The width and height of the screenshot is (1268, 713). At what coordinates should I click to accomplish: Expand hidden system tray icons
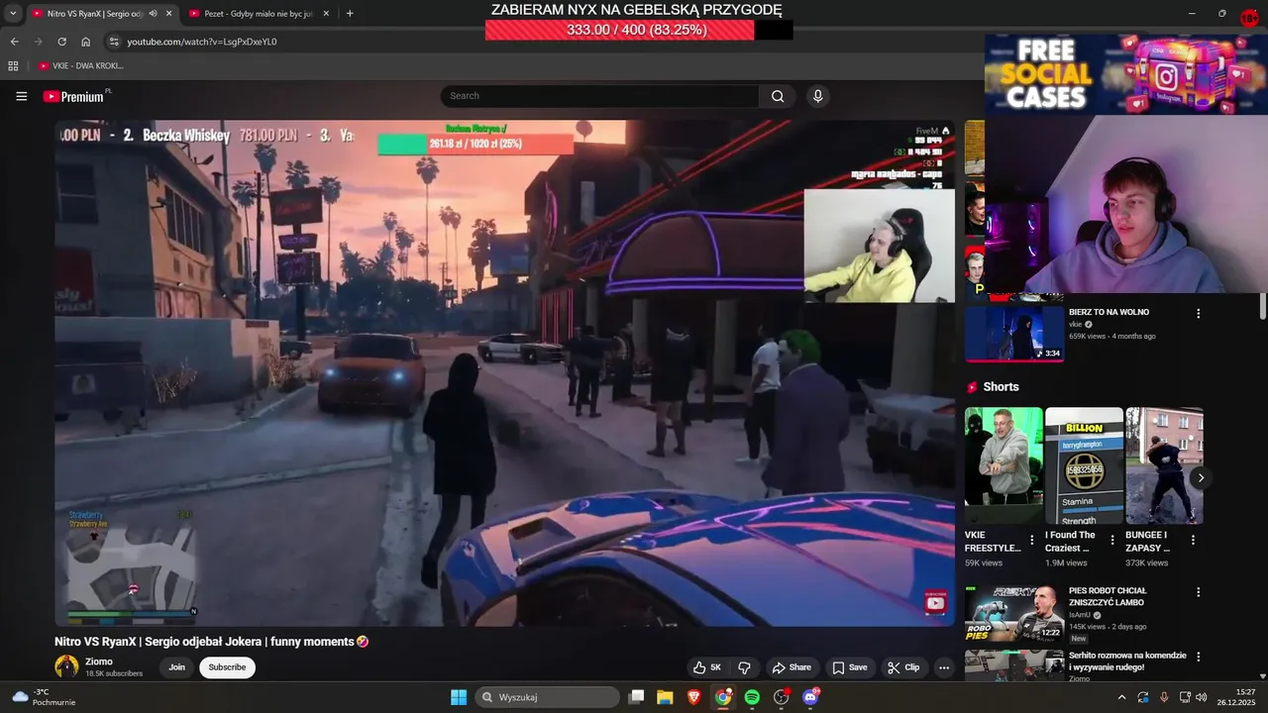pyautogui.click(x=1121, y=697)
